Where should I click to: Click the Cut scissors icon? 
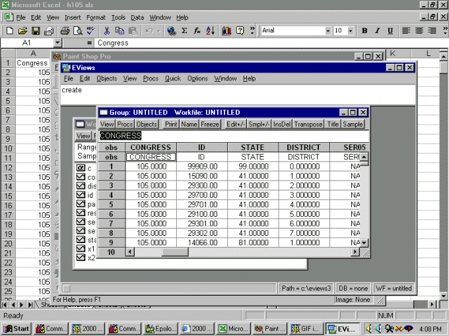(x=106, y=30)
